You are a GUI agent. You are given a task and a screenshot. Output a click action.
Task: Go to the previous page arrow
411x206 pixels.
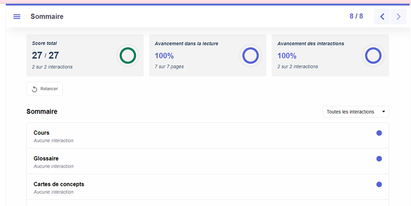(382, 16)
